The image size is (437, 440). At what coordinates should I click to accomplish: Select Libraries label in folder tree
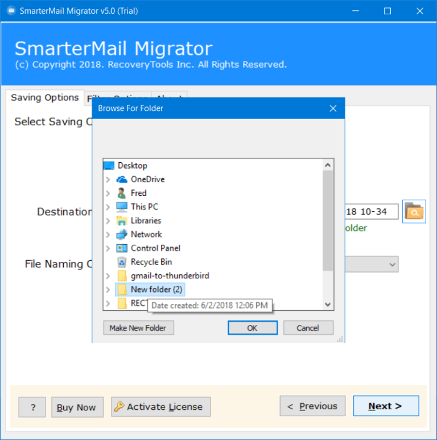point(146,220)
